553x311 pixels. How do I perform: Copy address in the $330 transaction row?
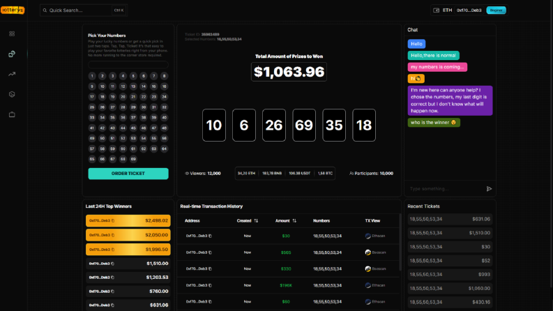click(210, 268)
